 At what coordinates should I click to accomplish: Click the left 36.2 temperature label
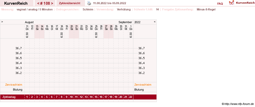pyautogui.click(x=18, y=73)
